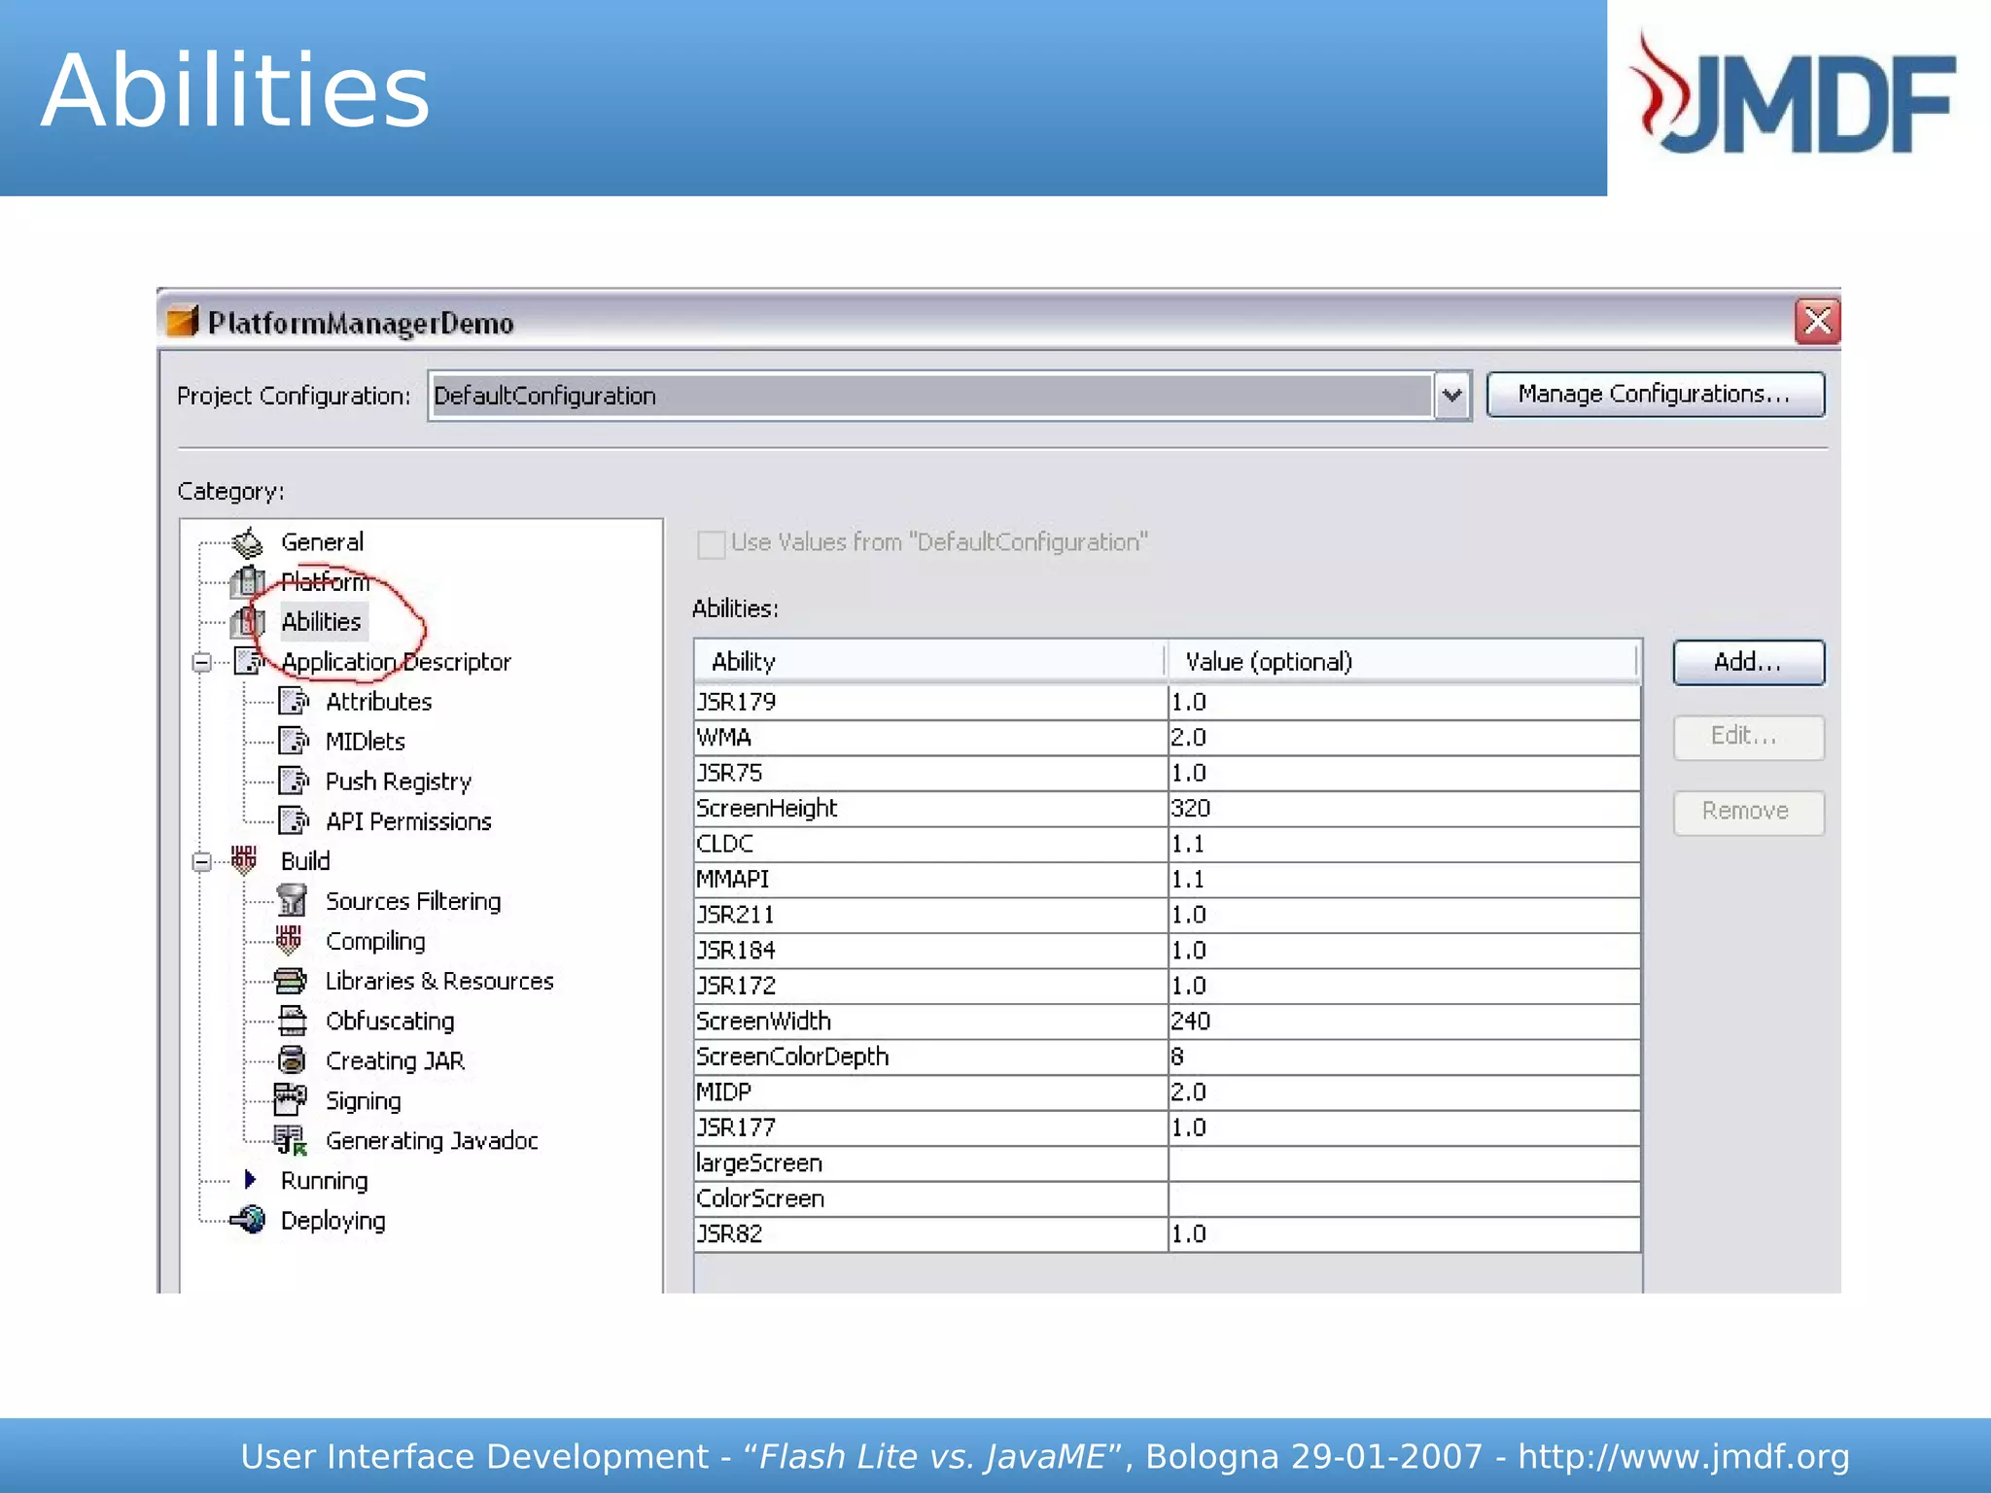Select the JSR82 ability row
Image resolution: width=1991 pixels, height=1493 pixels.
pyautogui.click(x=1167, y=1234)
